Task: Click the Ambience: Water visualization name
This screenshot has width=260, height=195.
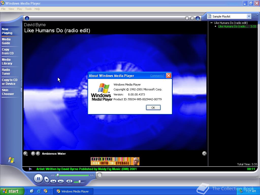Action: (x=54, y=154)
